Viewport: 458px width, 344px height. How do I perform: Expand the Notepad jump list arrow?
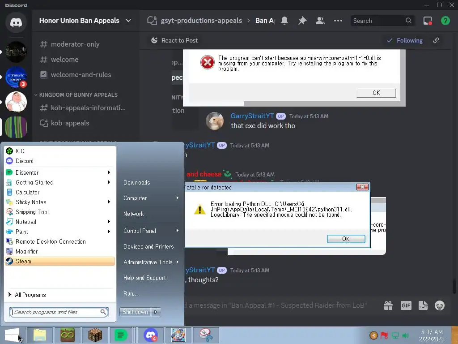click(x=109, y=222)
